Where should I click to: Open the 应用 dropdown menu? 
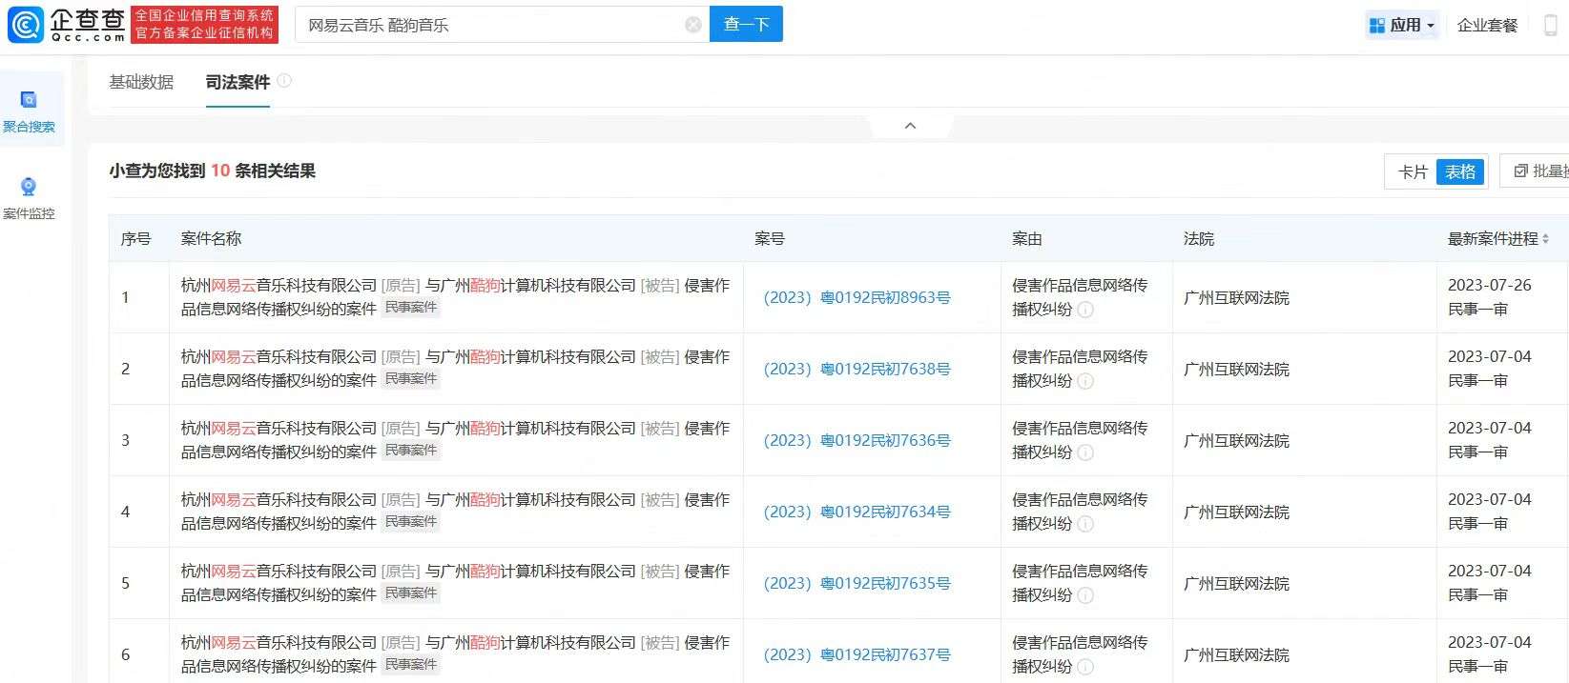point(1401,26)
